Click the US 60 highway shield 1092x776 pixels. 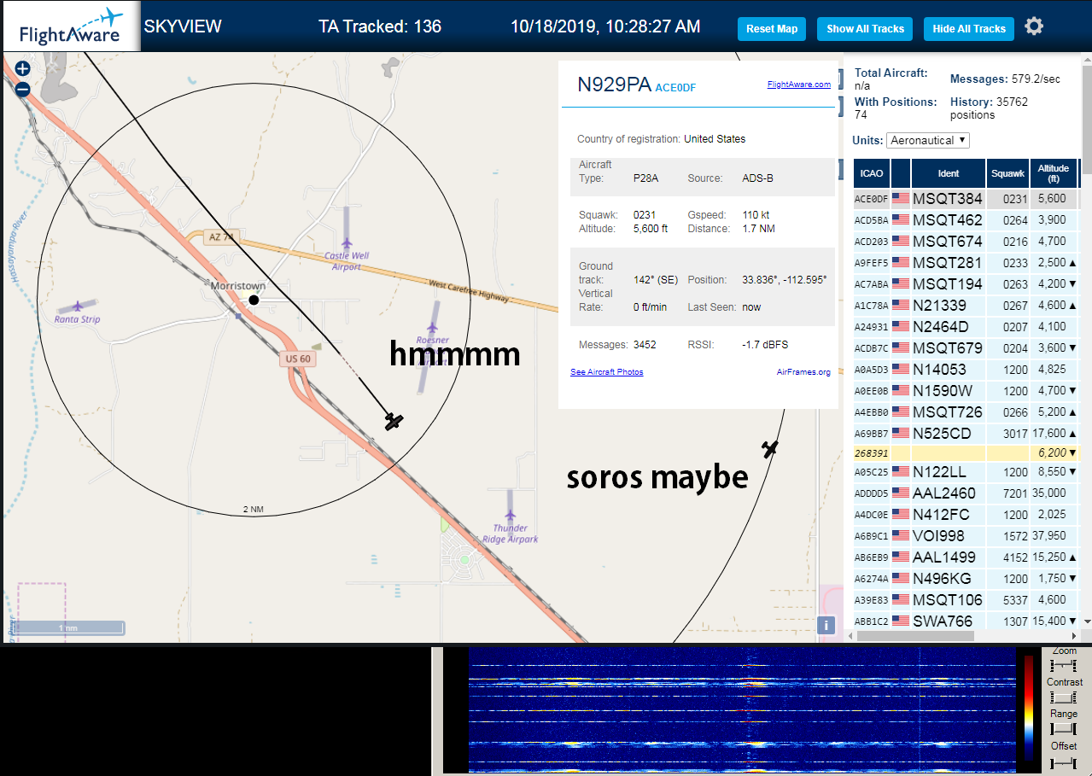297,359
